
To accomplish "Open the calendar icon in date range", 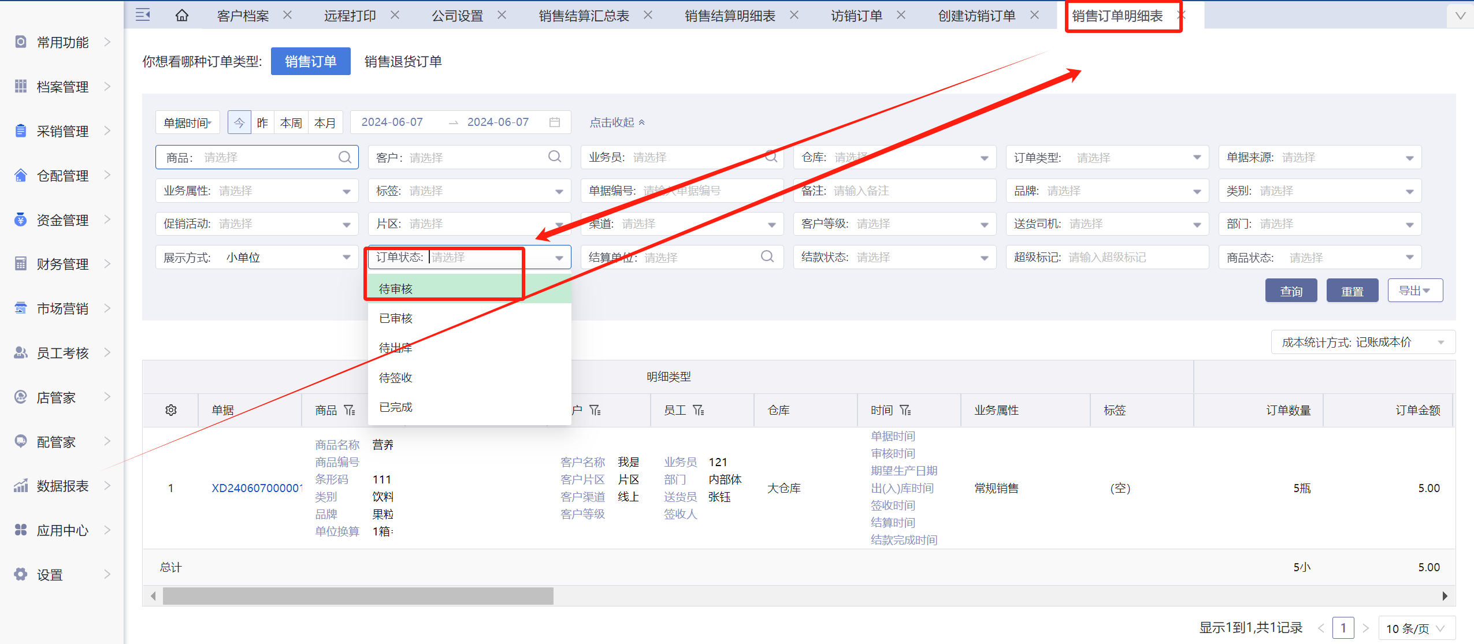I will 555,122.
